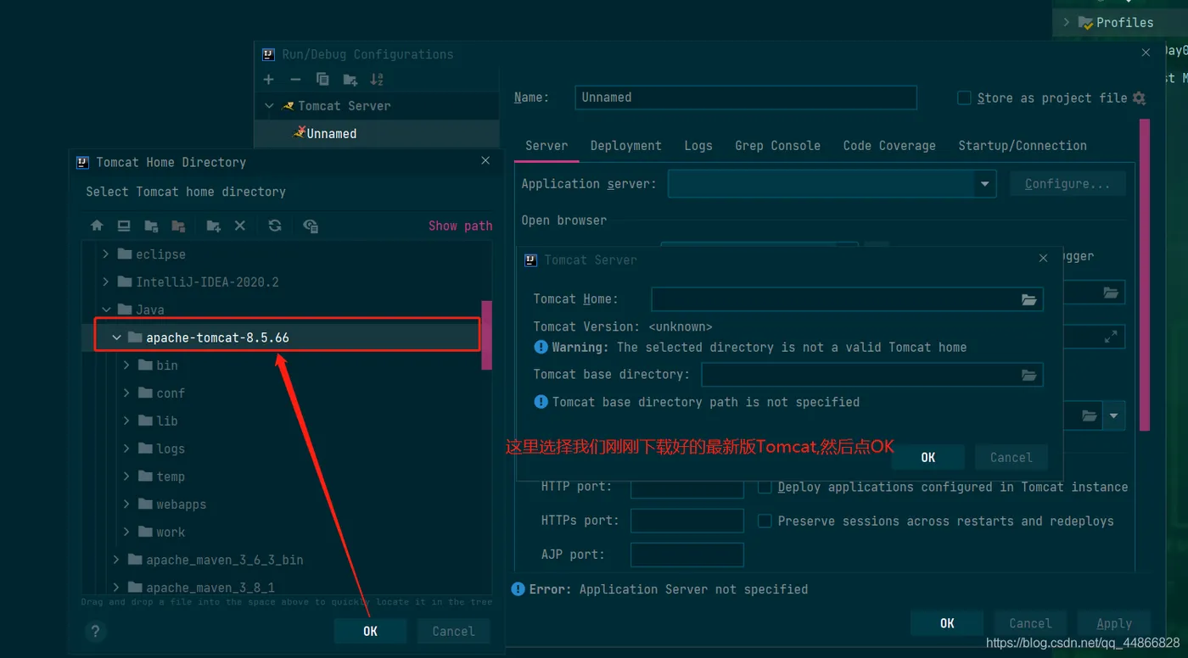The height and width of the screenshot is (658, 1188).
Task: Expand the IntelliJ-IDEA-2020.2 folder
Action: [x=105, y=282]
